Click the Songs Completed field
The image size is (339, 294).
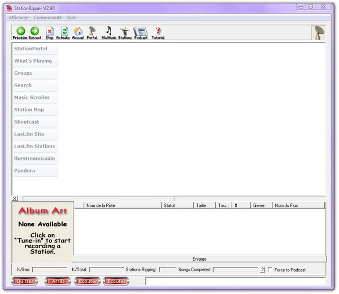pyautogui.click(x=236, y=270)
